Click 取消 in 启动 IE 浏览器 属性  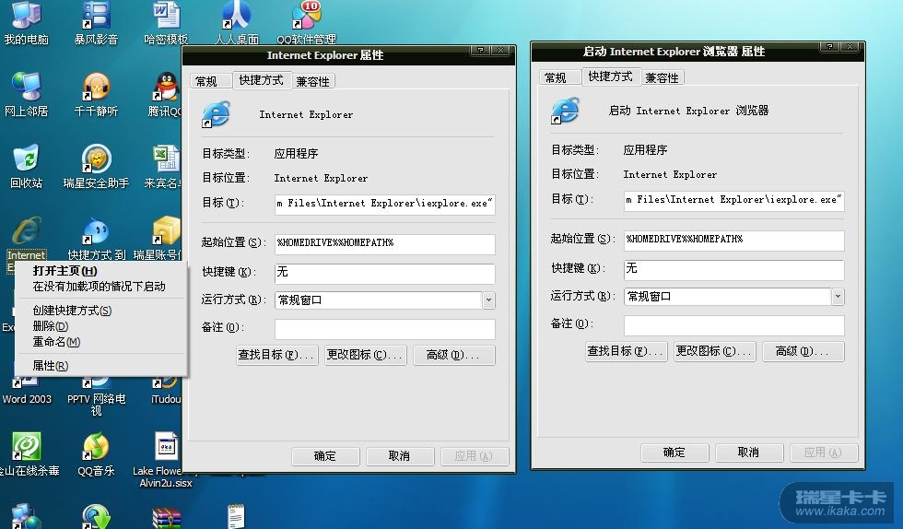click(748, 453)
